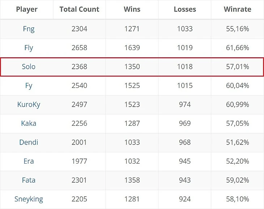The image size is (264, 209).
Task: Select the Fata player link
Action: 29,180
